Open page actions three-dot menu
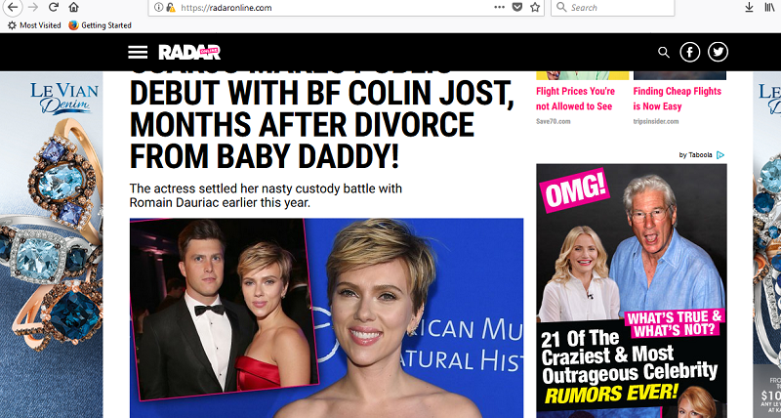The height and width of the screenshot is (418, 781). tap(499, 8)
